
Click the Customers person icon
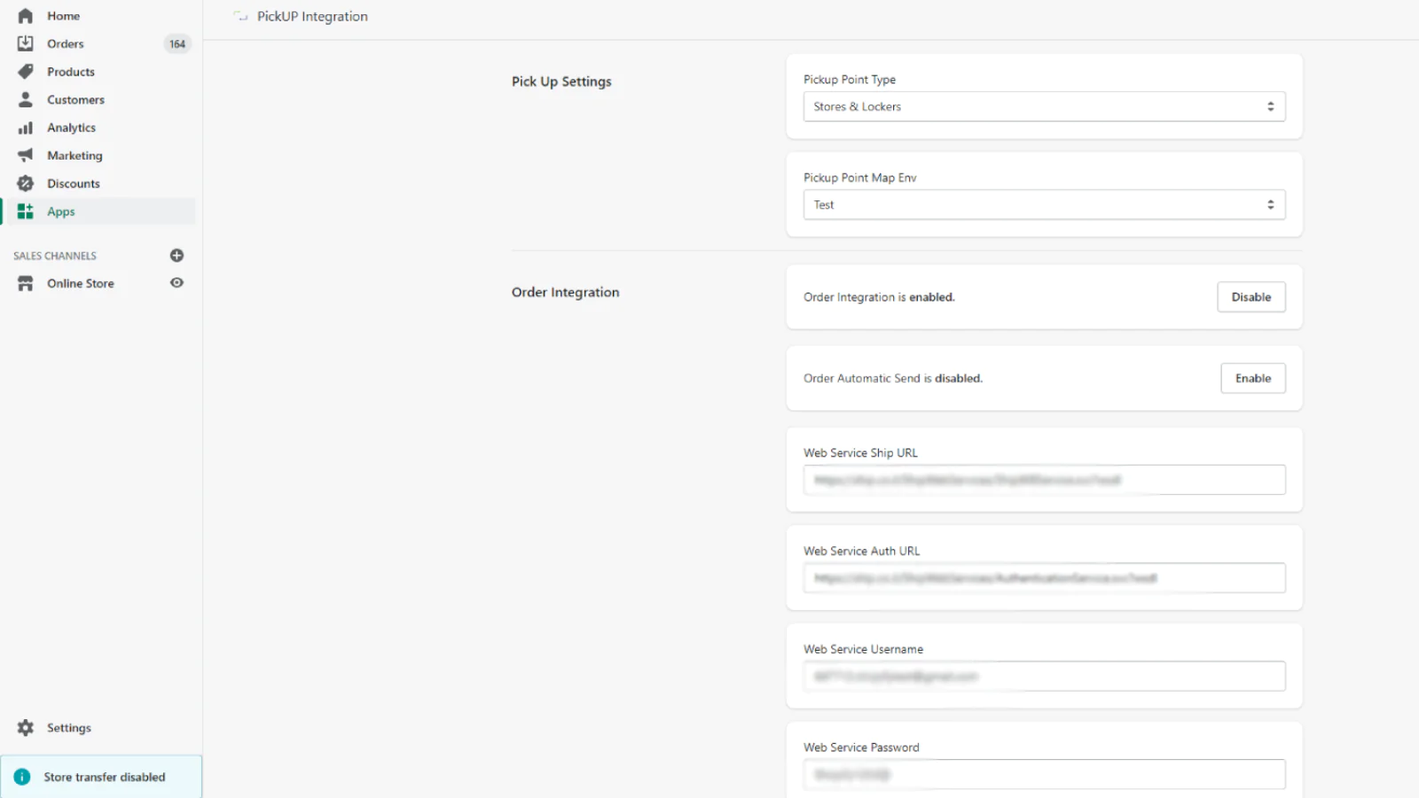(x=26, y=99)
